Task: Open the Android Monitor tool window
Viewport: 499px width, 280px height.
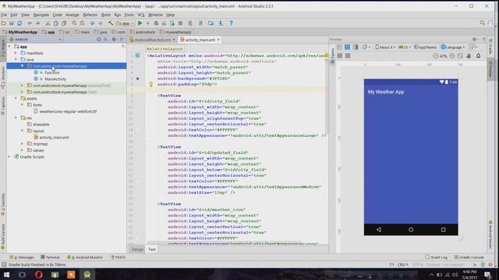Action: 85,257
